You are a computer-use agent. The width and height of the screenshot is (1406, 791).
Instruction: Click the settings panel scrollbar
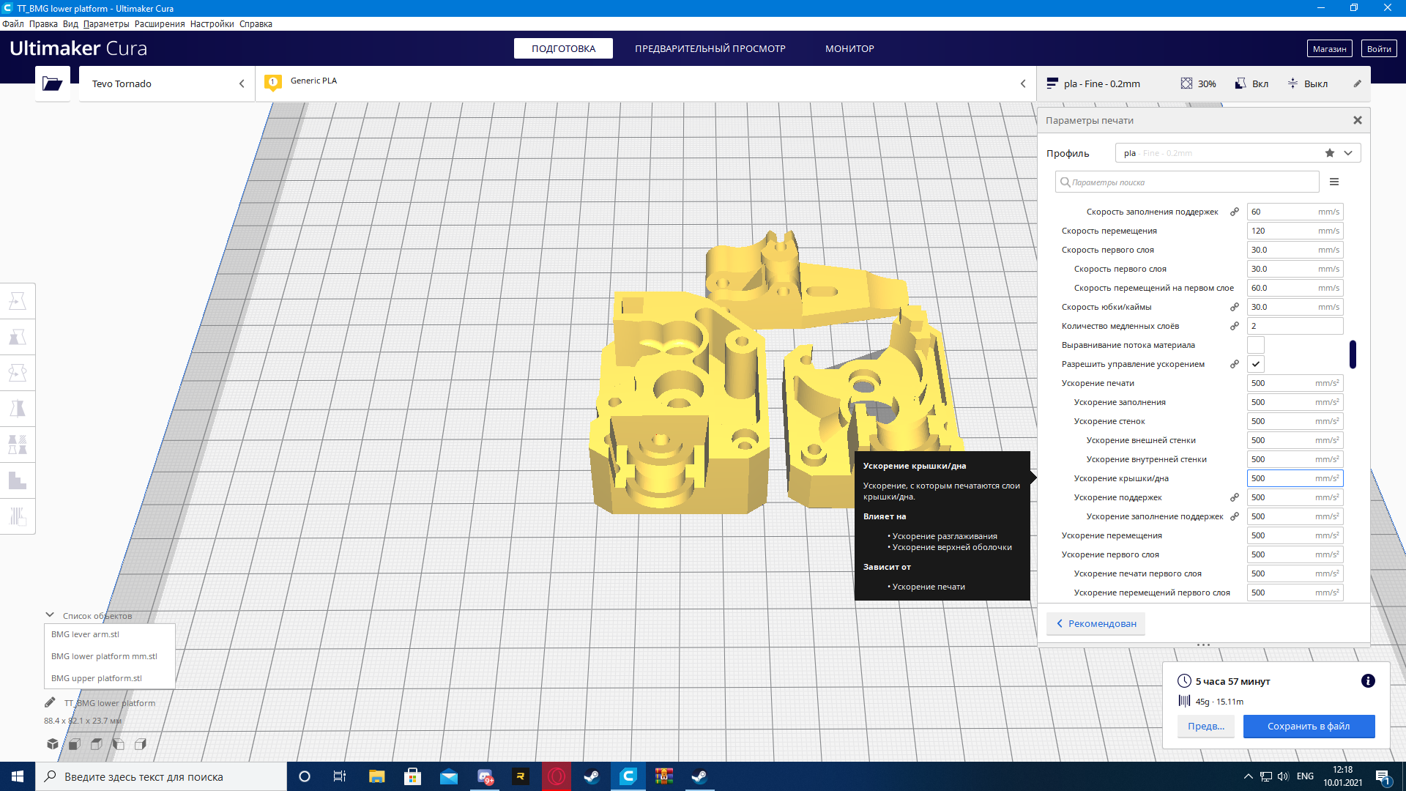[1353, 354]
